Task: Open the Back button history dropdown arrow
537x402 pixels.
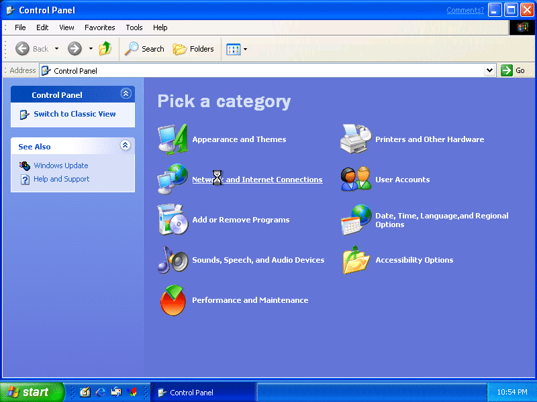Action: point(56,49)
